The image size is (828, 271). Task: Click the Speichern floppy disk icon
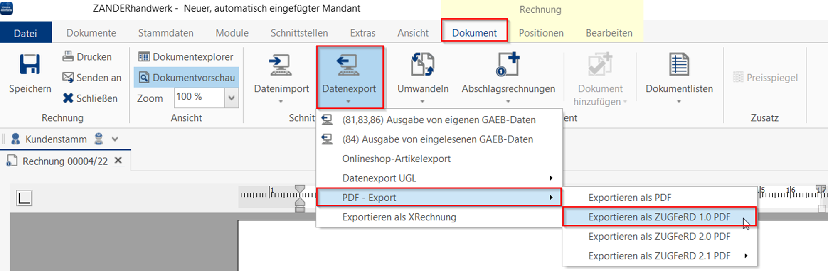30,65
